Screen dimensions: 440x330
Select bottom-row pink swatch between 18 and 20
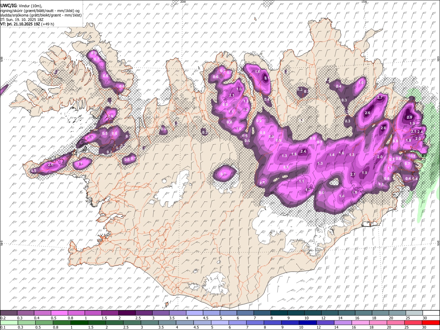[x=378, y=322]
